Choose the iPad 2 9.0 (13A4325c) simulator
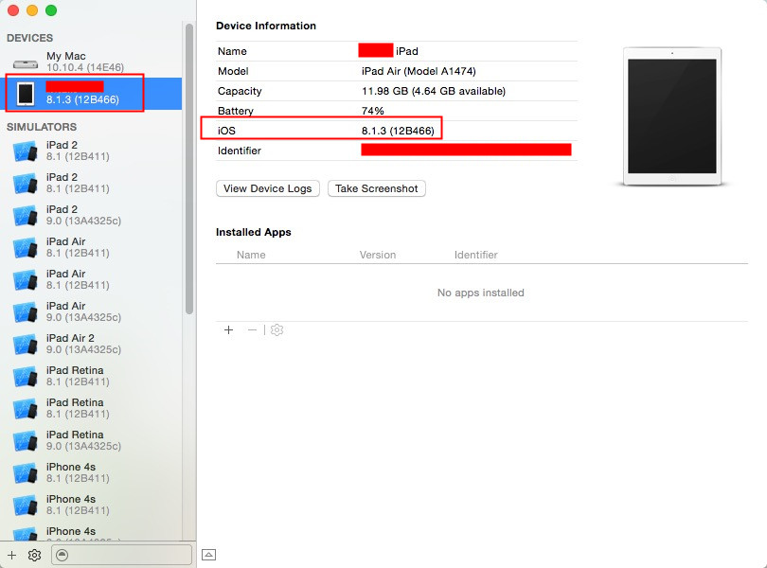Image resolution: width=767 pixels, height=568 pixels. [x=91, y=215]
